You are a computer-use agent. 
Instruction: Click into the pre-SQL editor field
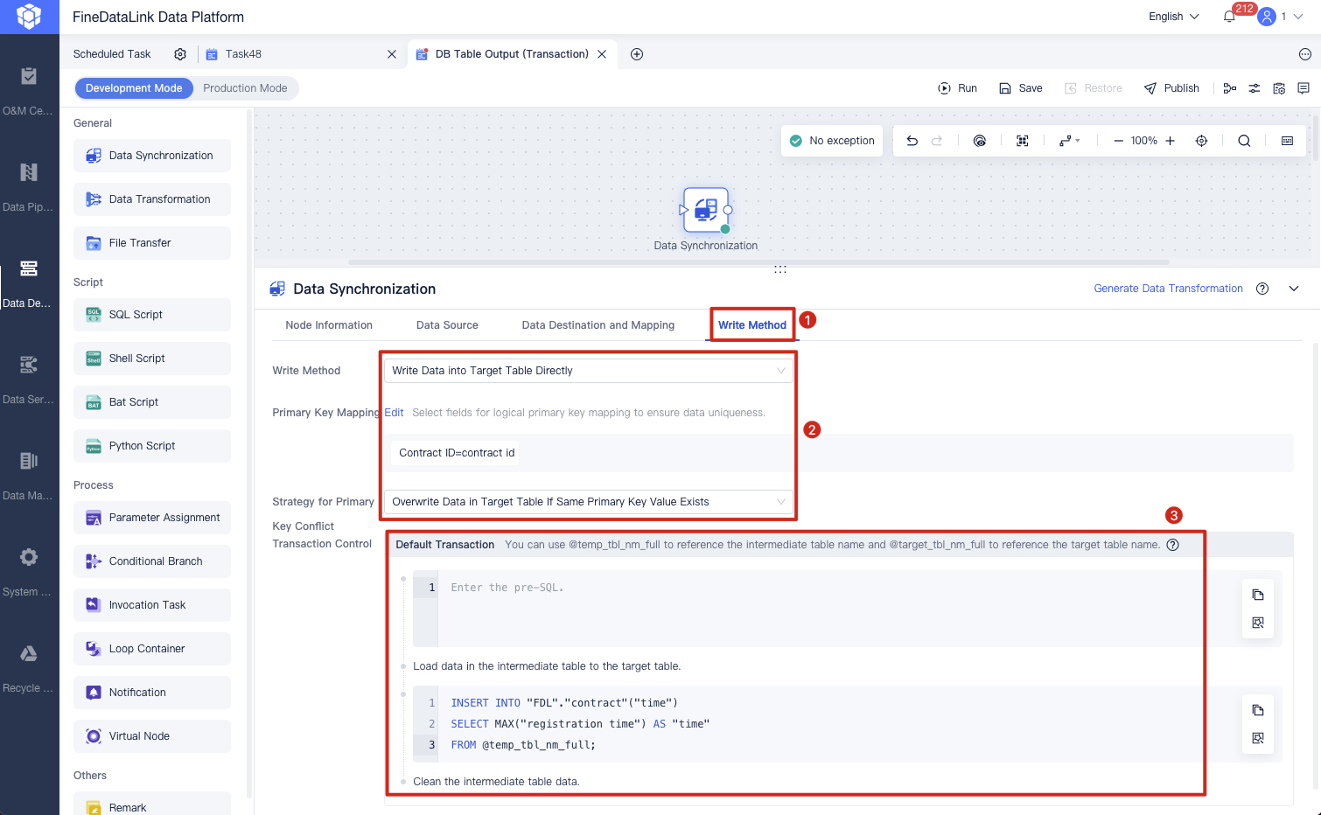click(820, 609)
